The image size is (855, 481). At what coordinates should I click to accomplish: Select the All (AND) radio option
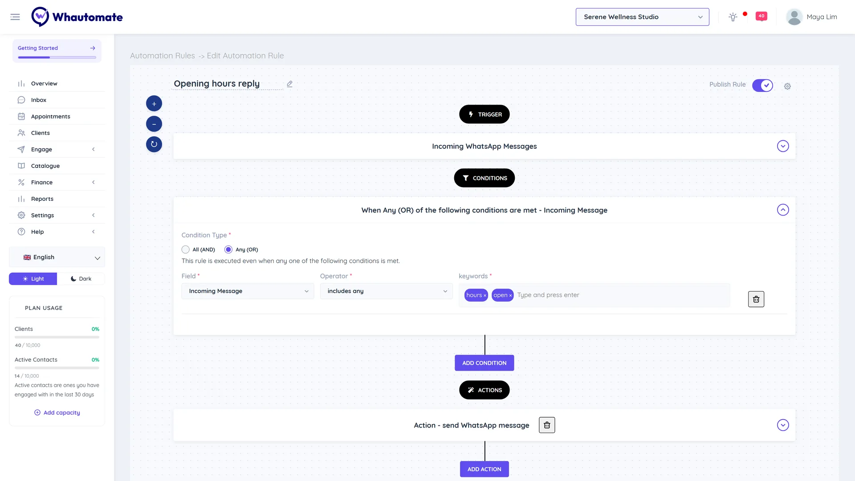coord(186,250)
